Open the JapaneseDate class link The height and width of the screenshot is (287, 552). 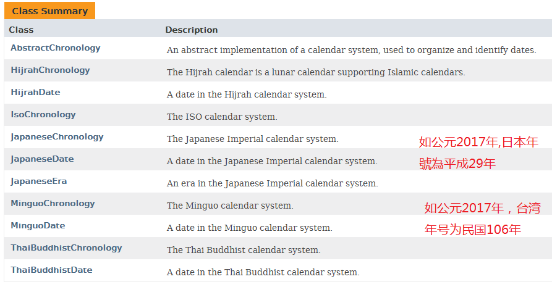[x=42, y=159]
